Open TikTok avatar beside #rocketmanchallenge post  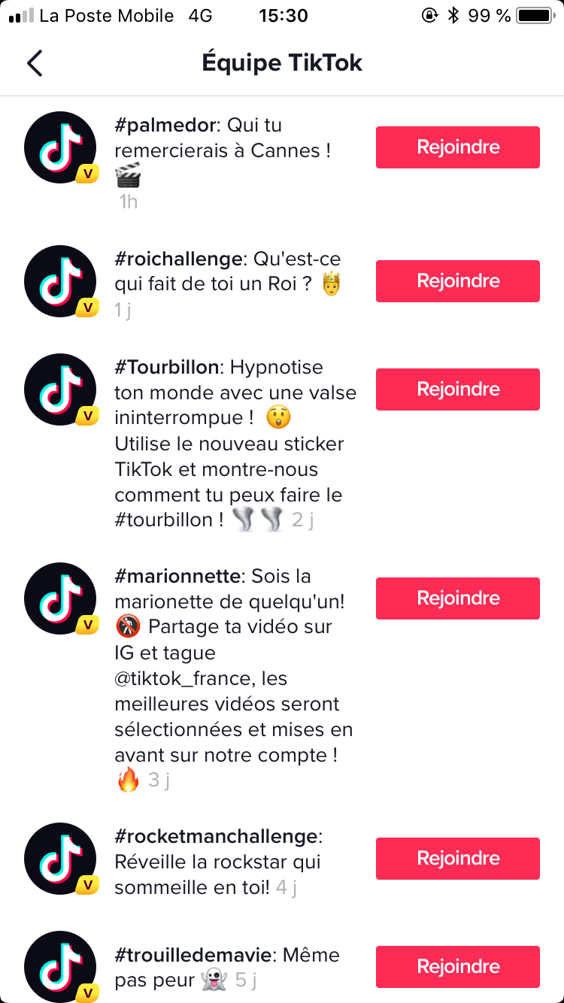[60, 859]
